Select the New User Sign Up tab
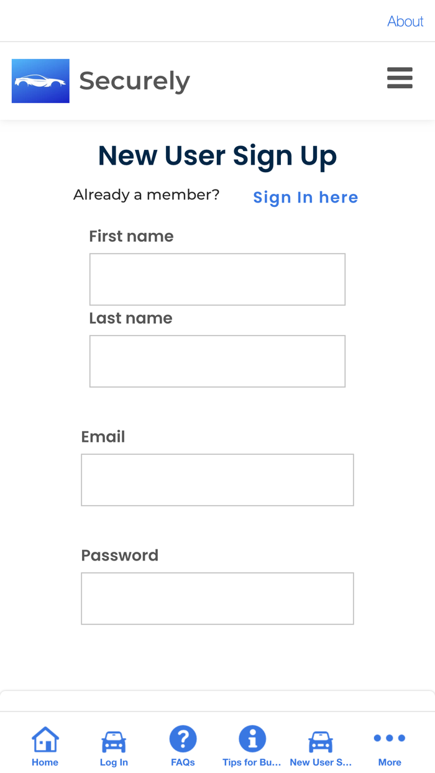The height and width of the screenshot is (773, 435). coord(321,746)
